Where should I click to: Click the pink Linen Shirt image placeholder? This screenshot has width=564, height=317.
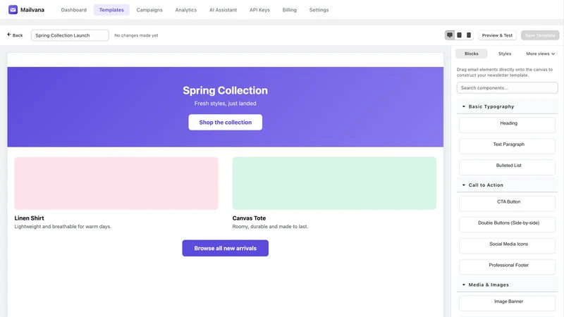tap(116, 183)
